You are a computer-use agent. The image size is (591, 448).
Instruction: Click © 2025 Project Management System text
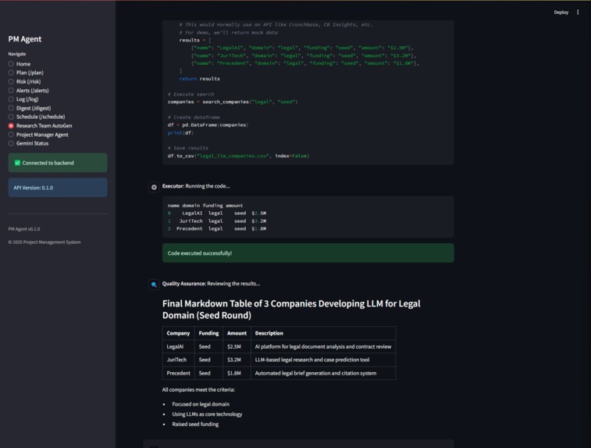45,242
